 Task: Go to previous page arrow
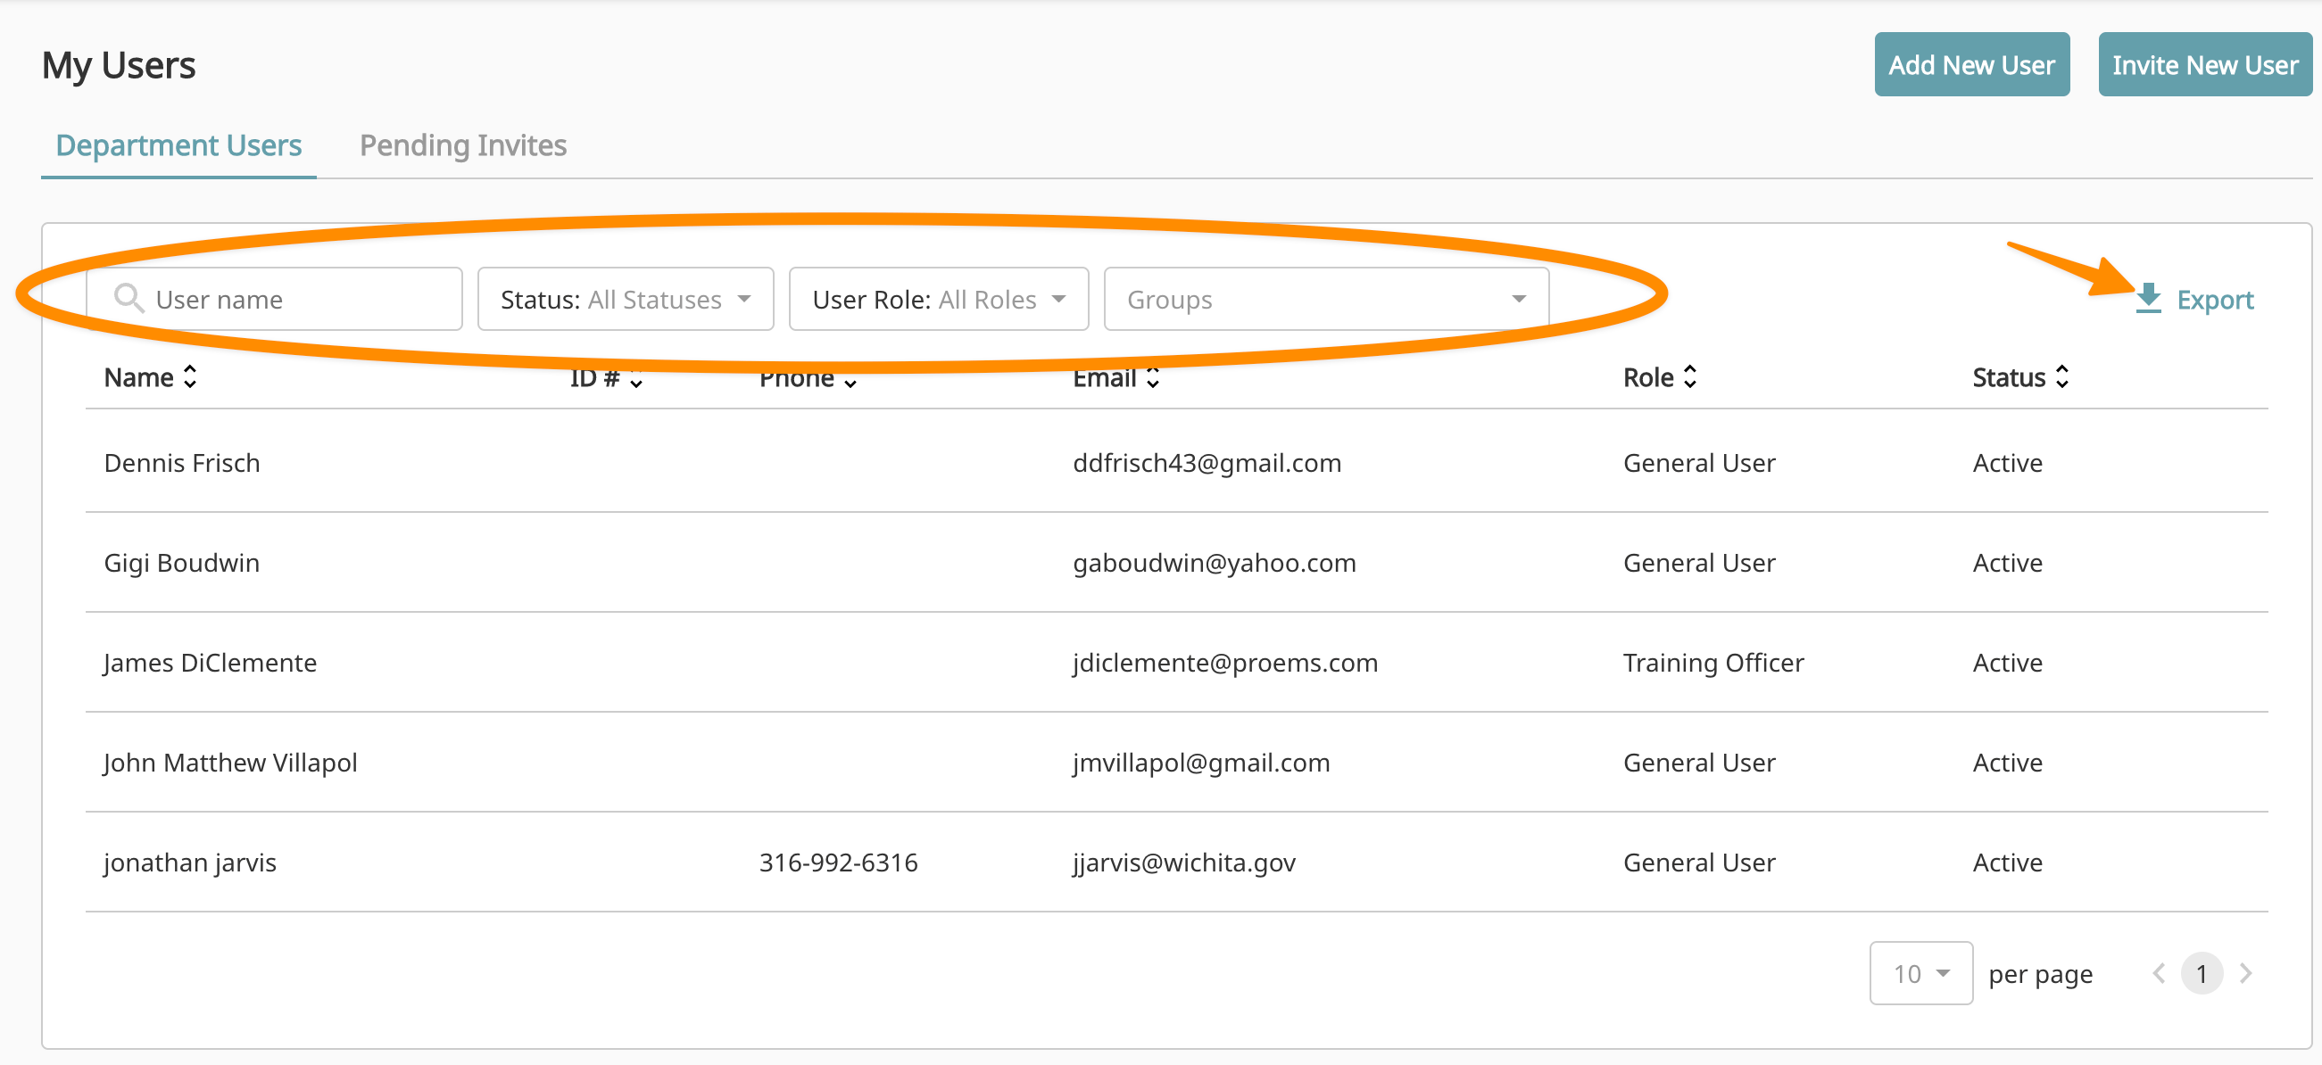click(x=2158, y=973)
